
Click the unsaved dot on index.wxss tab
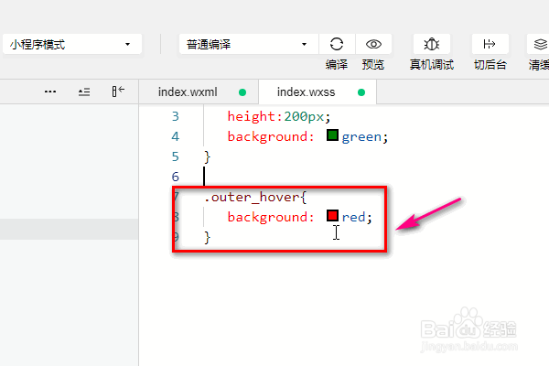coord(361,92)
